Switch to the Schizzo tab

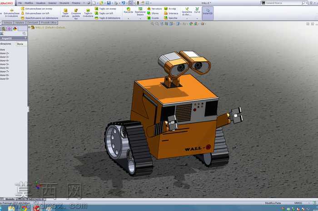[x=8, y=23]
